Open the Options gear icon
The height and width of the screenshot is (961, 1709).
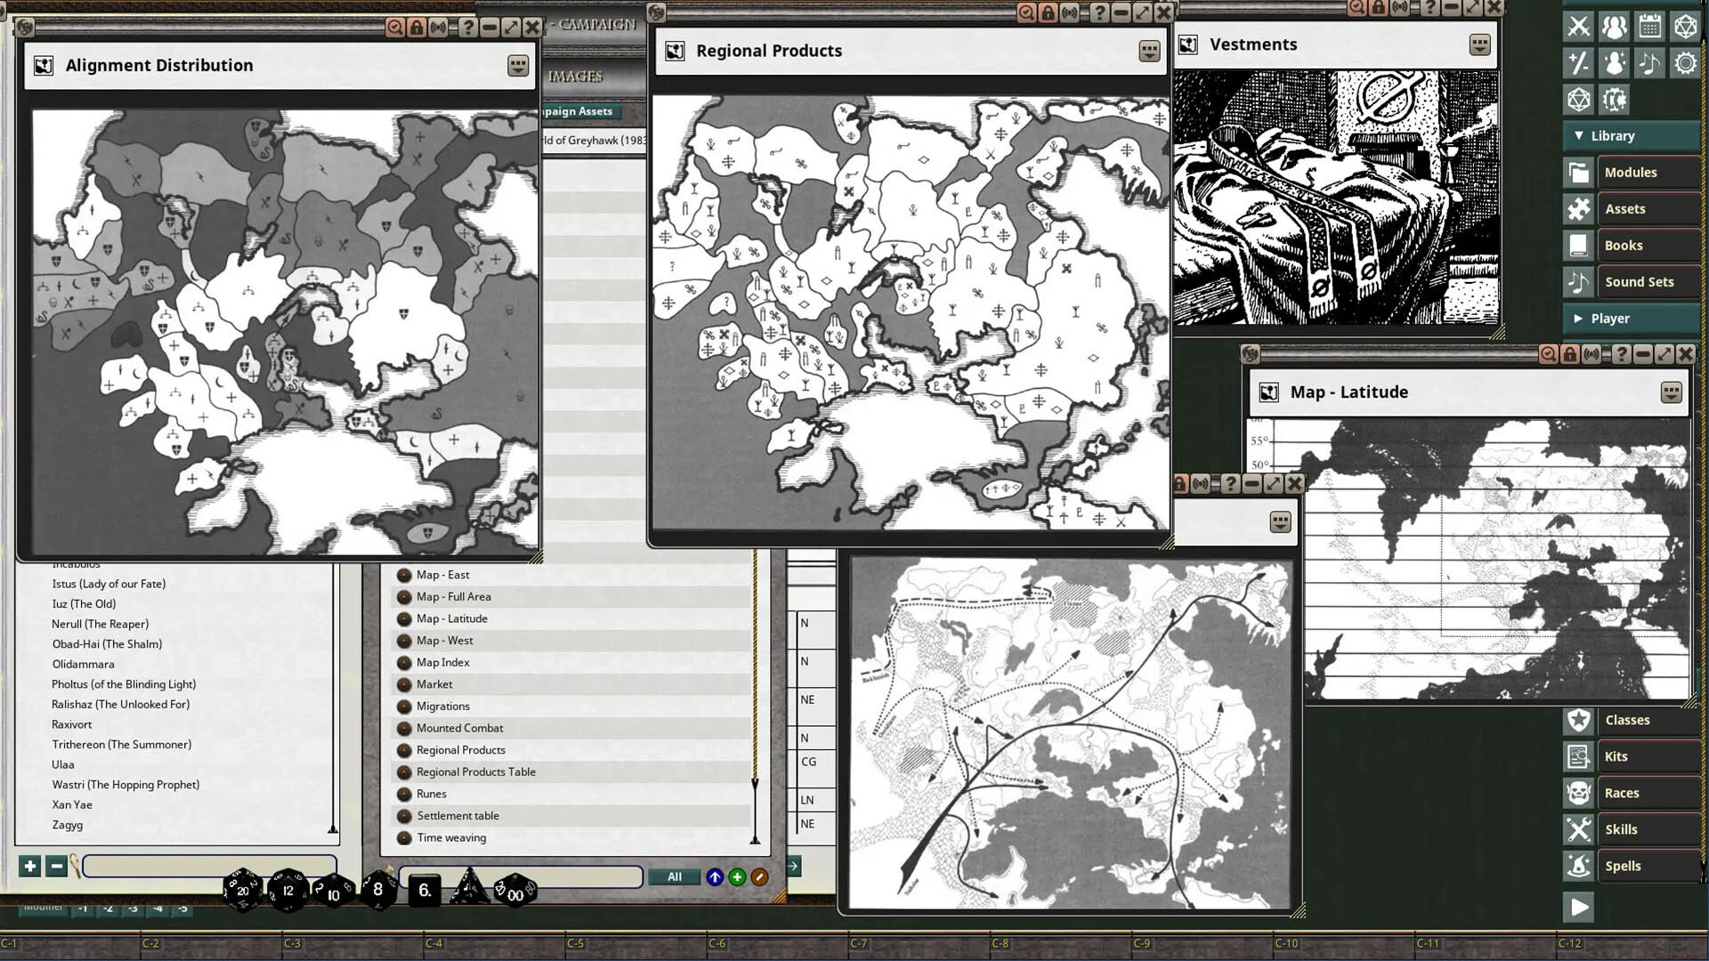click(x=1685, y=62)
